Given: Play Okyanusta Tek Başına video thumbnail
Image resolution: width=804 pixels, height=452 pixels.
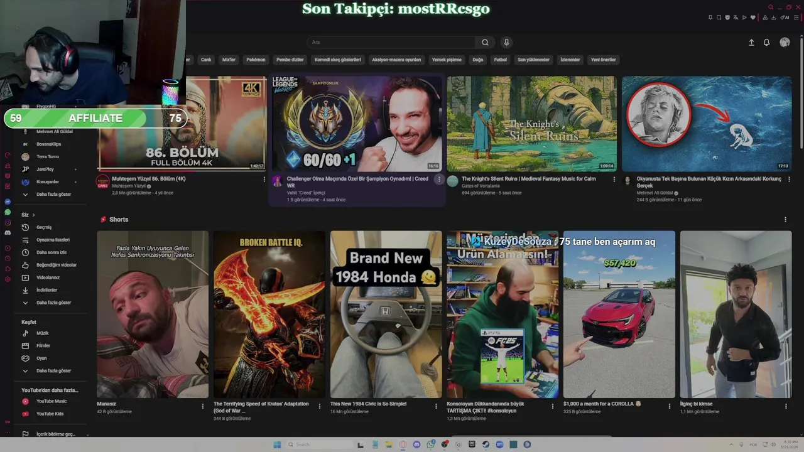Looking at the screenshot, I should (x=707, y=124).
